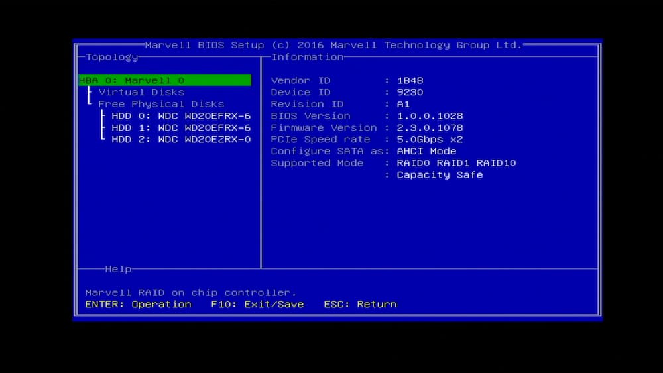Click the ESC: Return hint
This screenshot has height=373, width=663.
click(360, 305)
